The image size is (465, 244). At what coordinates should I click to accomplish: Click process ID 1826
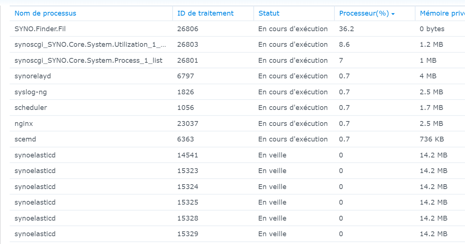pyautogui.click(x=186, y=92)
